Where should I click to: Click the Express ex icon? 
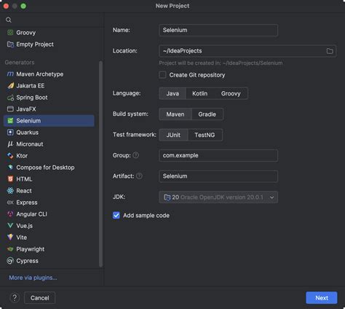click(10, 202)
